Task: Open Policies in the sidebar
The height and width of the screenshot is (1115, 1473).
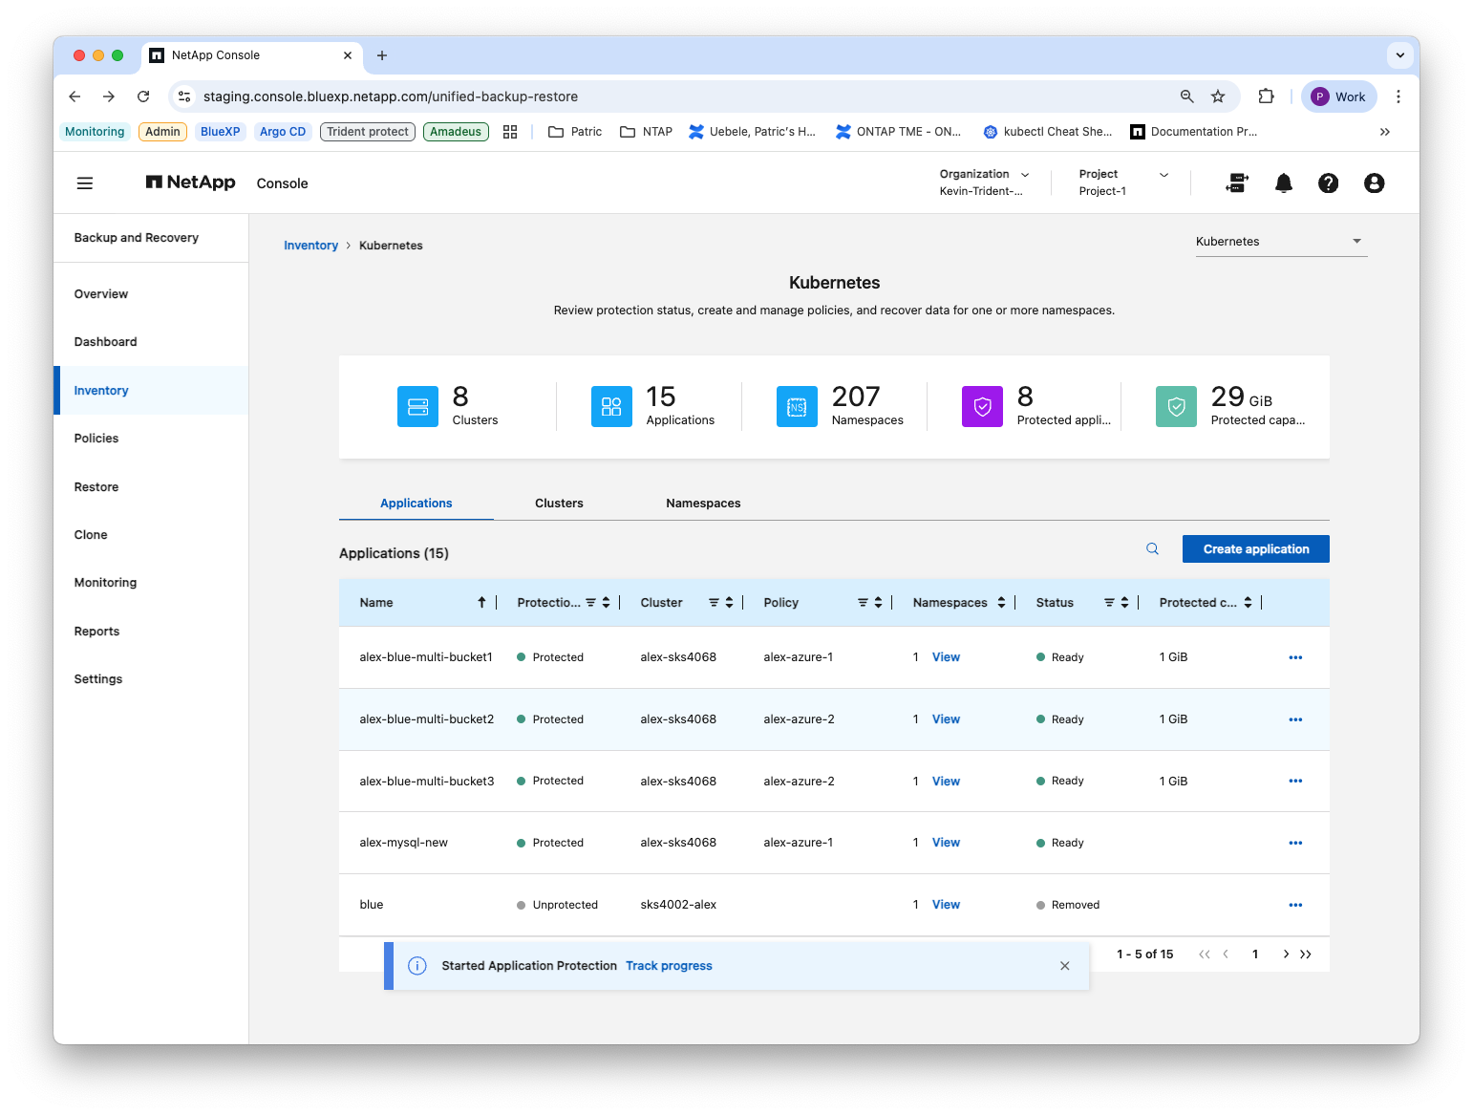Action: tap(96, 439)
